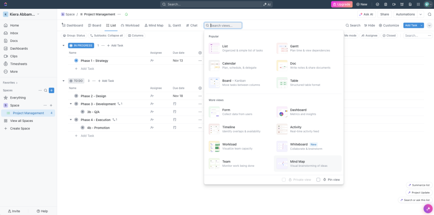Tick the Private view checkbox
The width and height of the screenshot is (434, 215).
284,179
